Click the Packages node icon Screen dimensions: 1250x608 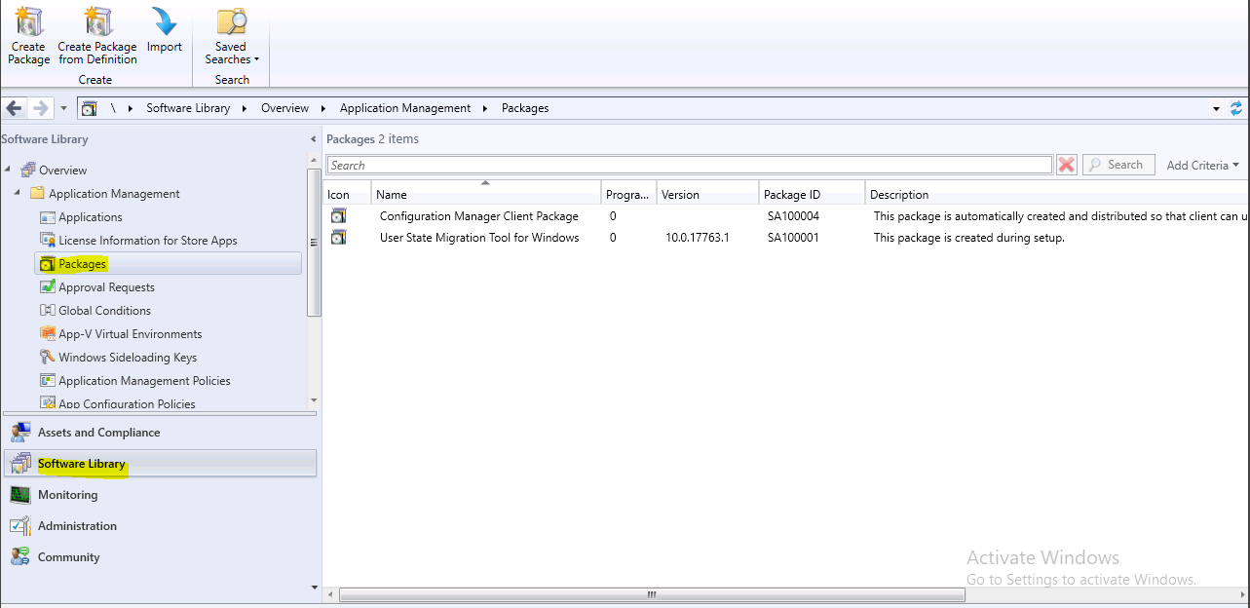tap(47, 263)
